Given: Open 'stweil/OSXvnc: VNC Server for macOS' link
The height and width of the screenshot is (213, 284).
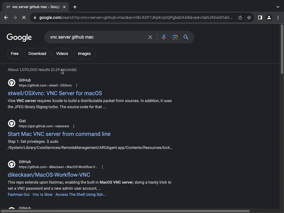Looking at the screenshot, I should point(55,93).
